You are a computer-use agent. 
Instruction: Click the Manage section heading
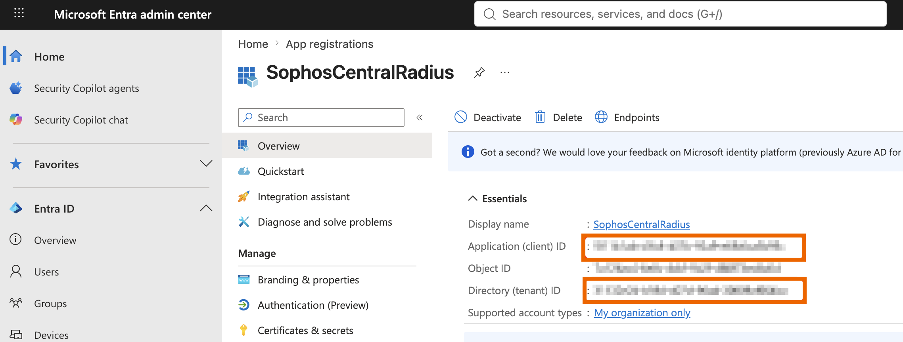click(257, 253)
